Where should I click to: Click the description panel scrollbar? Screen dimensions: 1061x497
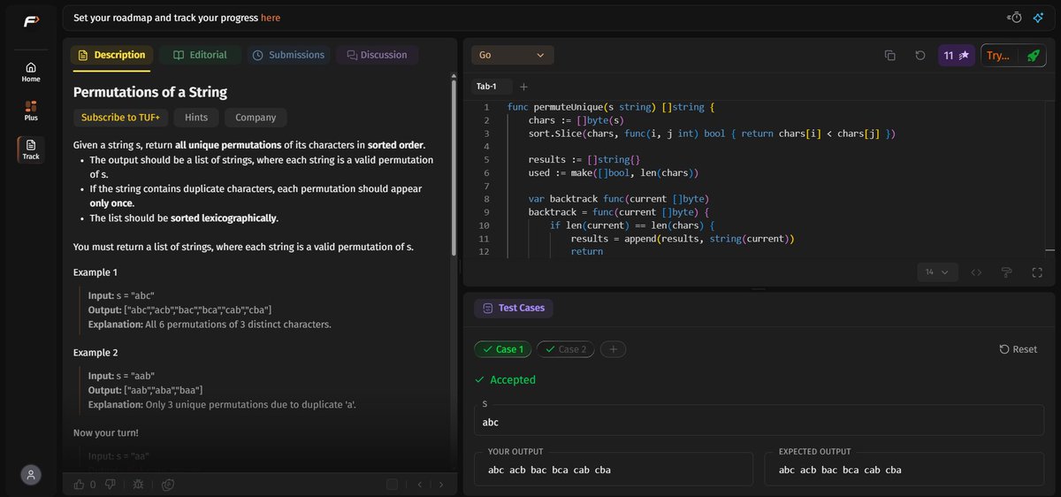454,168
